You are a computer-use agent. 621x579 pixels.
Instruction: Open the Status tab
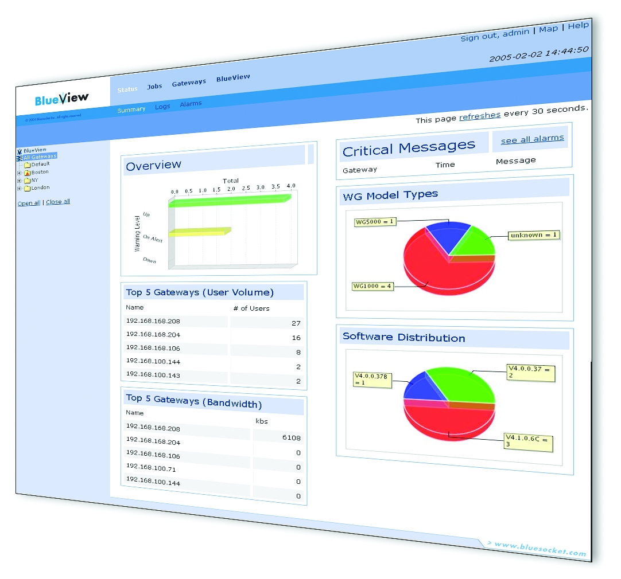point(127,89)
